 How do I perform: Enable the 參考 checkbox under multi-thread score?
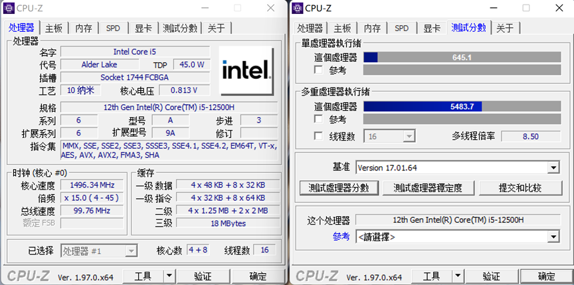click(318, 119)
